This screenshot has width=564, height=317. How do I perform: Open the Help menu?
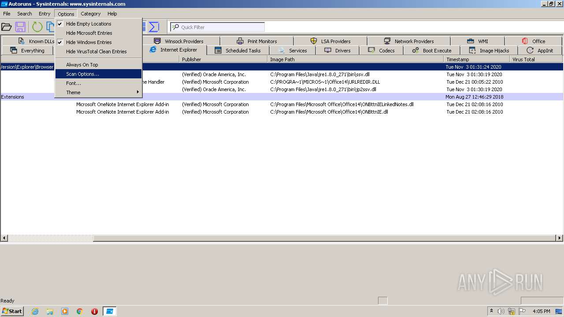[x=112, y=14]
